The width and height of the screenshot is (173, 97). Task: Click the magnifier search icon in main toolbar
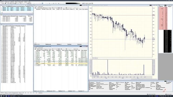[x=58, y=4]
